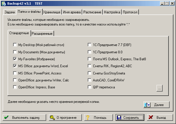The height and width of the screenshot is (124, 176).
Task: Open the Настройка tab
Action: click(112, 12)
